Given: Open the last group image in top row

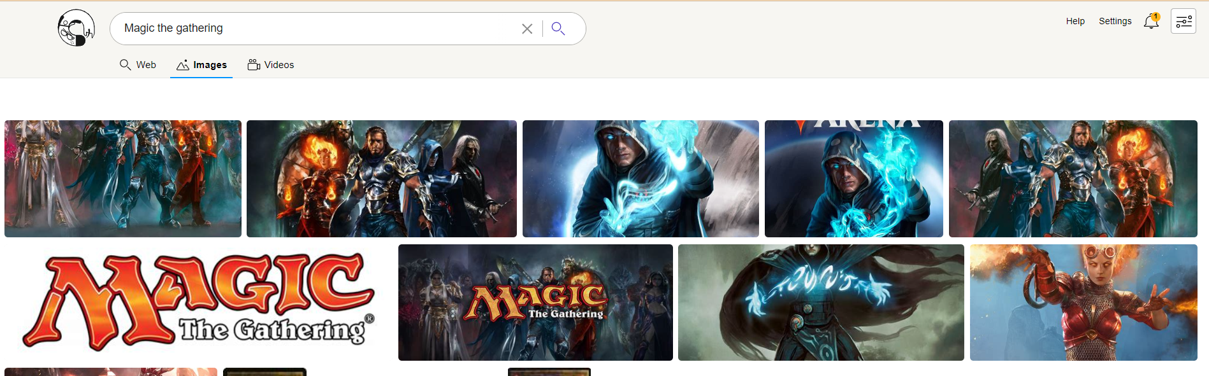Looking at the screenshot, I should [x=1073, y=179].
